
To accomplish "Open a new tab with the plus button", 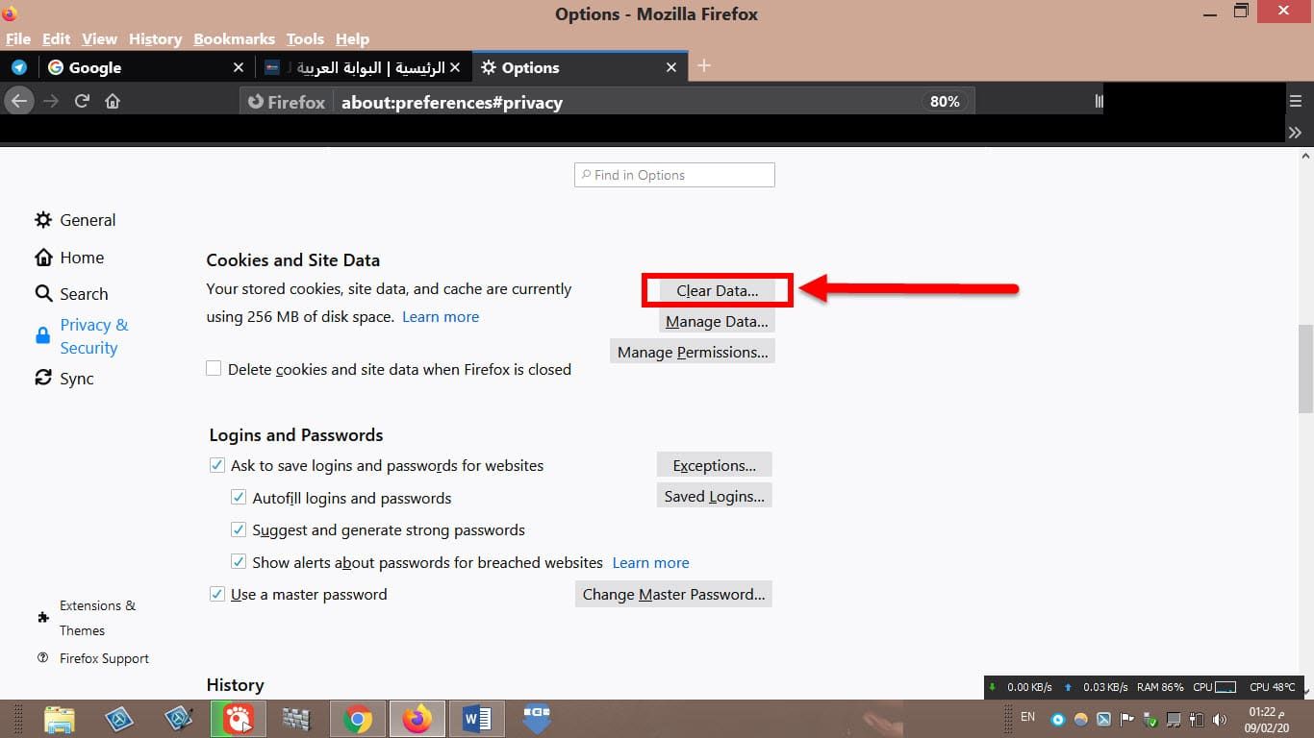I will (704, 66).
